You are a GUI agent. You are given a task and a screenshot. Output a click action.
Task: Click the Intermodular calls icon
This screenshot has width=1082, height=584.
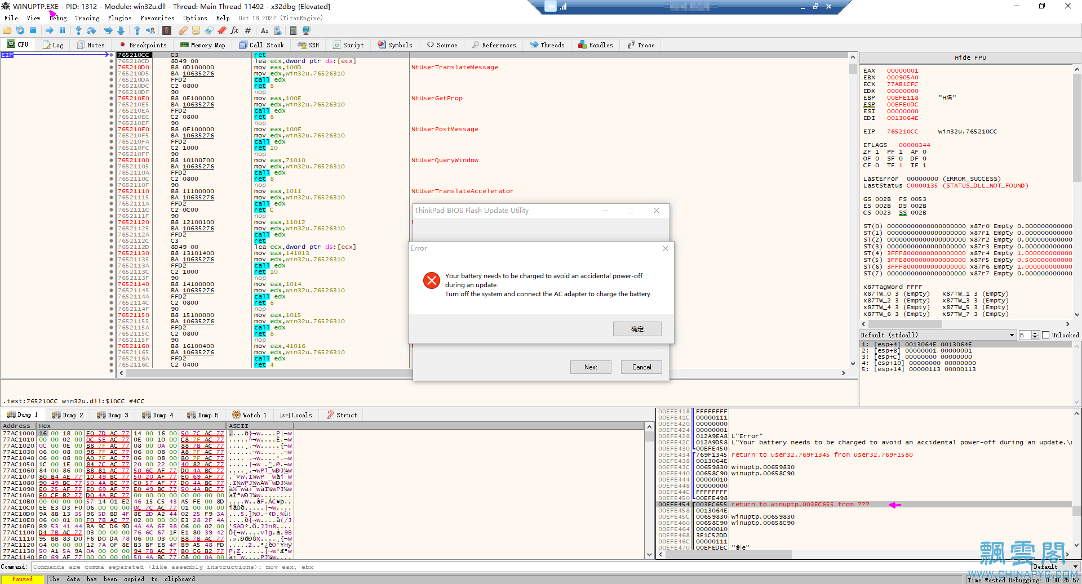278,30
